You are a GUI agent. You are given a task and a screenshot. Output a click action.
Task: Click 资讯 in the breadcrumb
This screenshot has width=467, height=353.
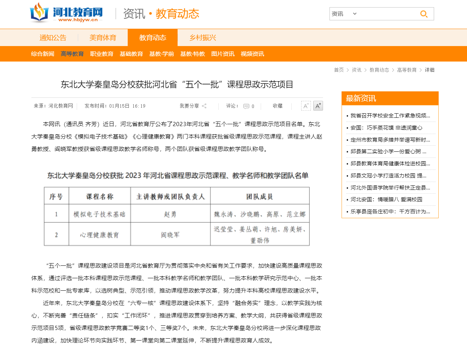(357, 70)
